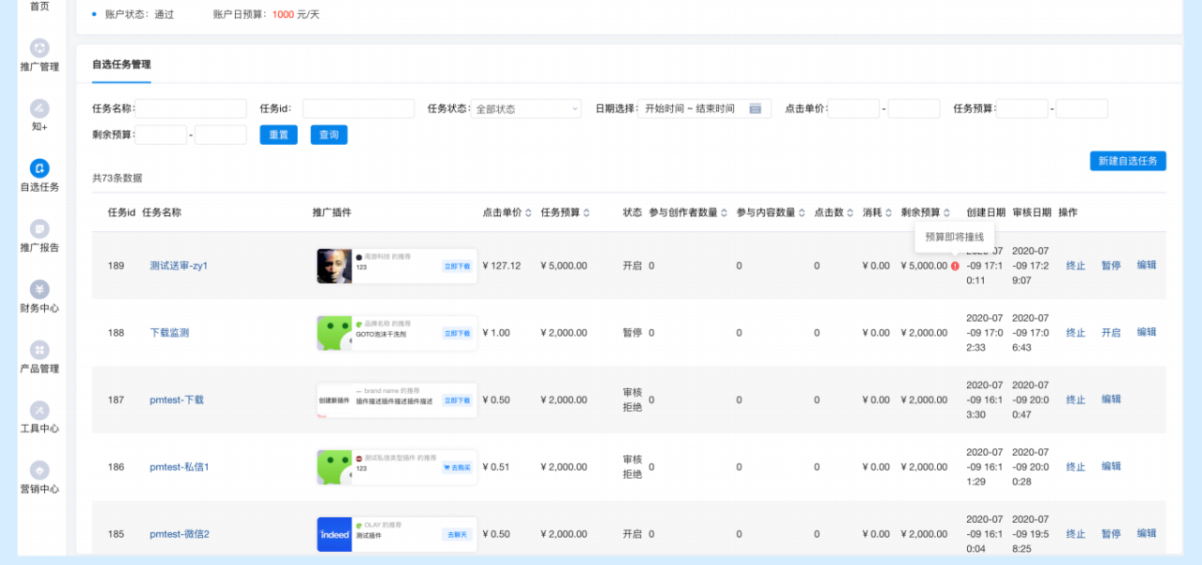Select the 自选任务管理 tab
This screenshot has width=1202, height=565.
pos(121,65)
